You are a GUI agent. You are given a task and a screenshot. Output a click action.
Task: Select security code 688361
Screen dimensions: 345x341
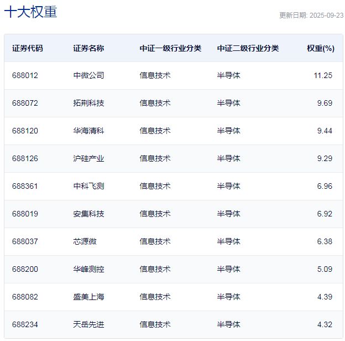[25, 186]
